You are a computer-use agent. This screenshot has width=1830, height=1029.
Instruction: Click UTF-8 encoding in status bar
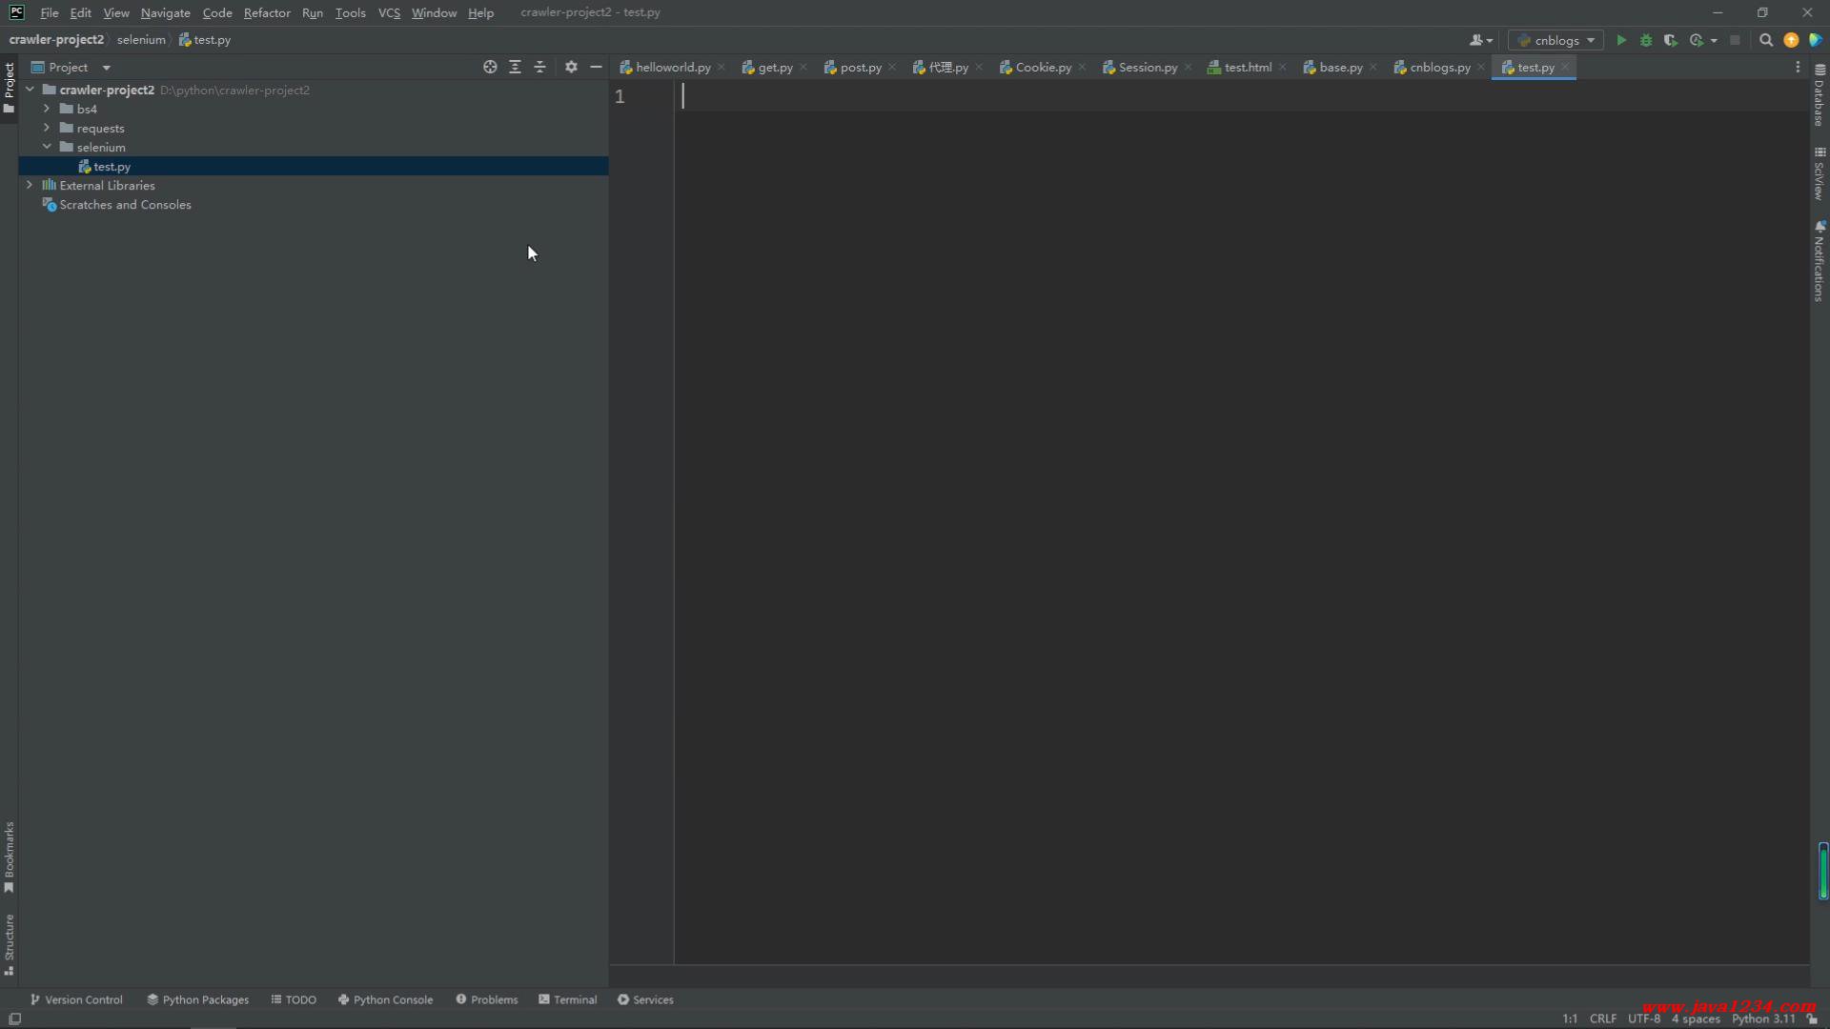point(1644,1019)
